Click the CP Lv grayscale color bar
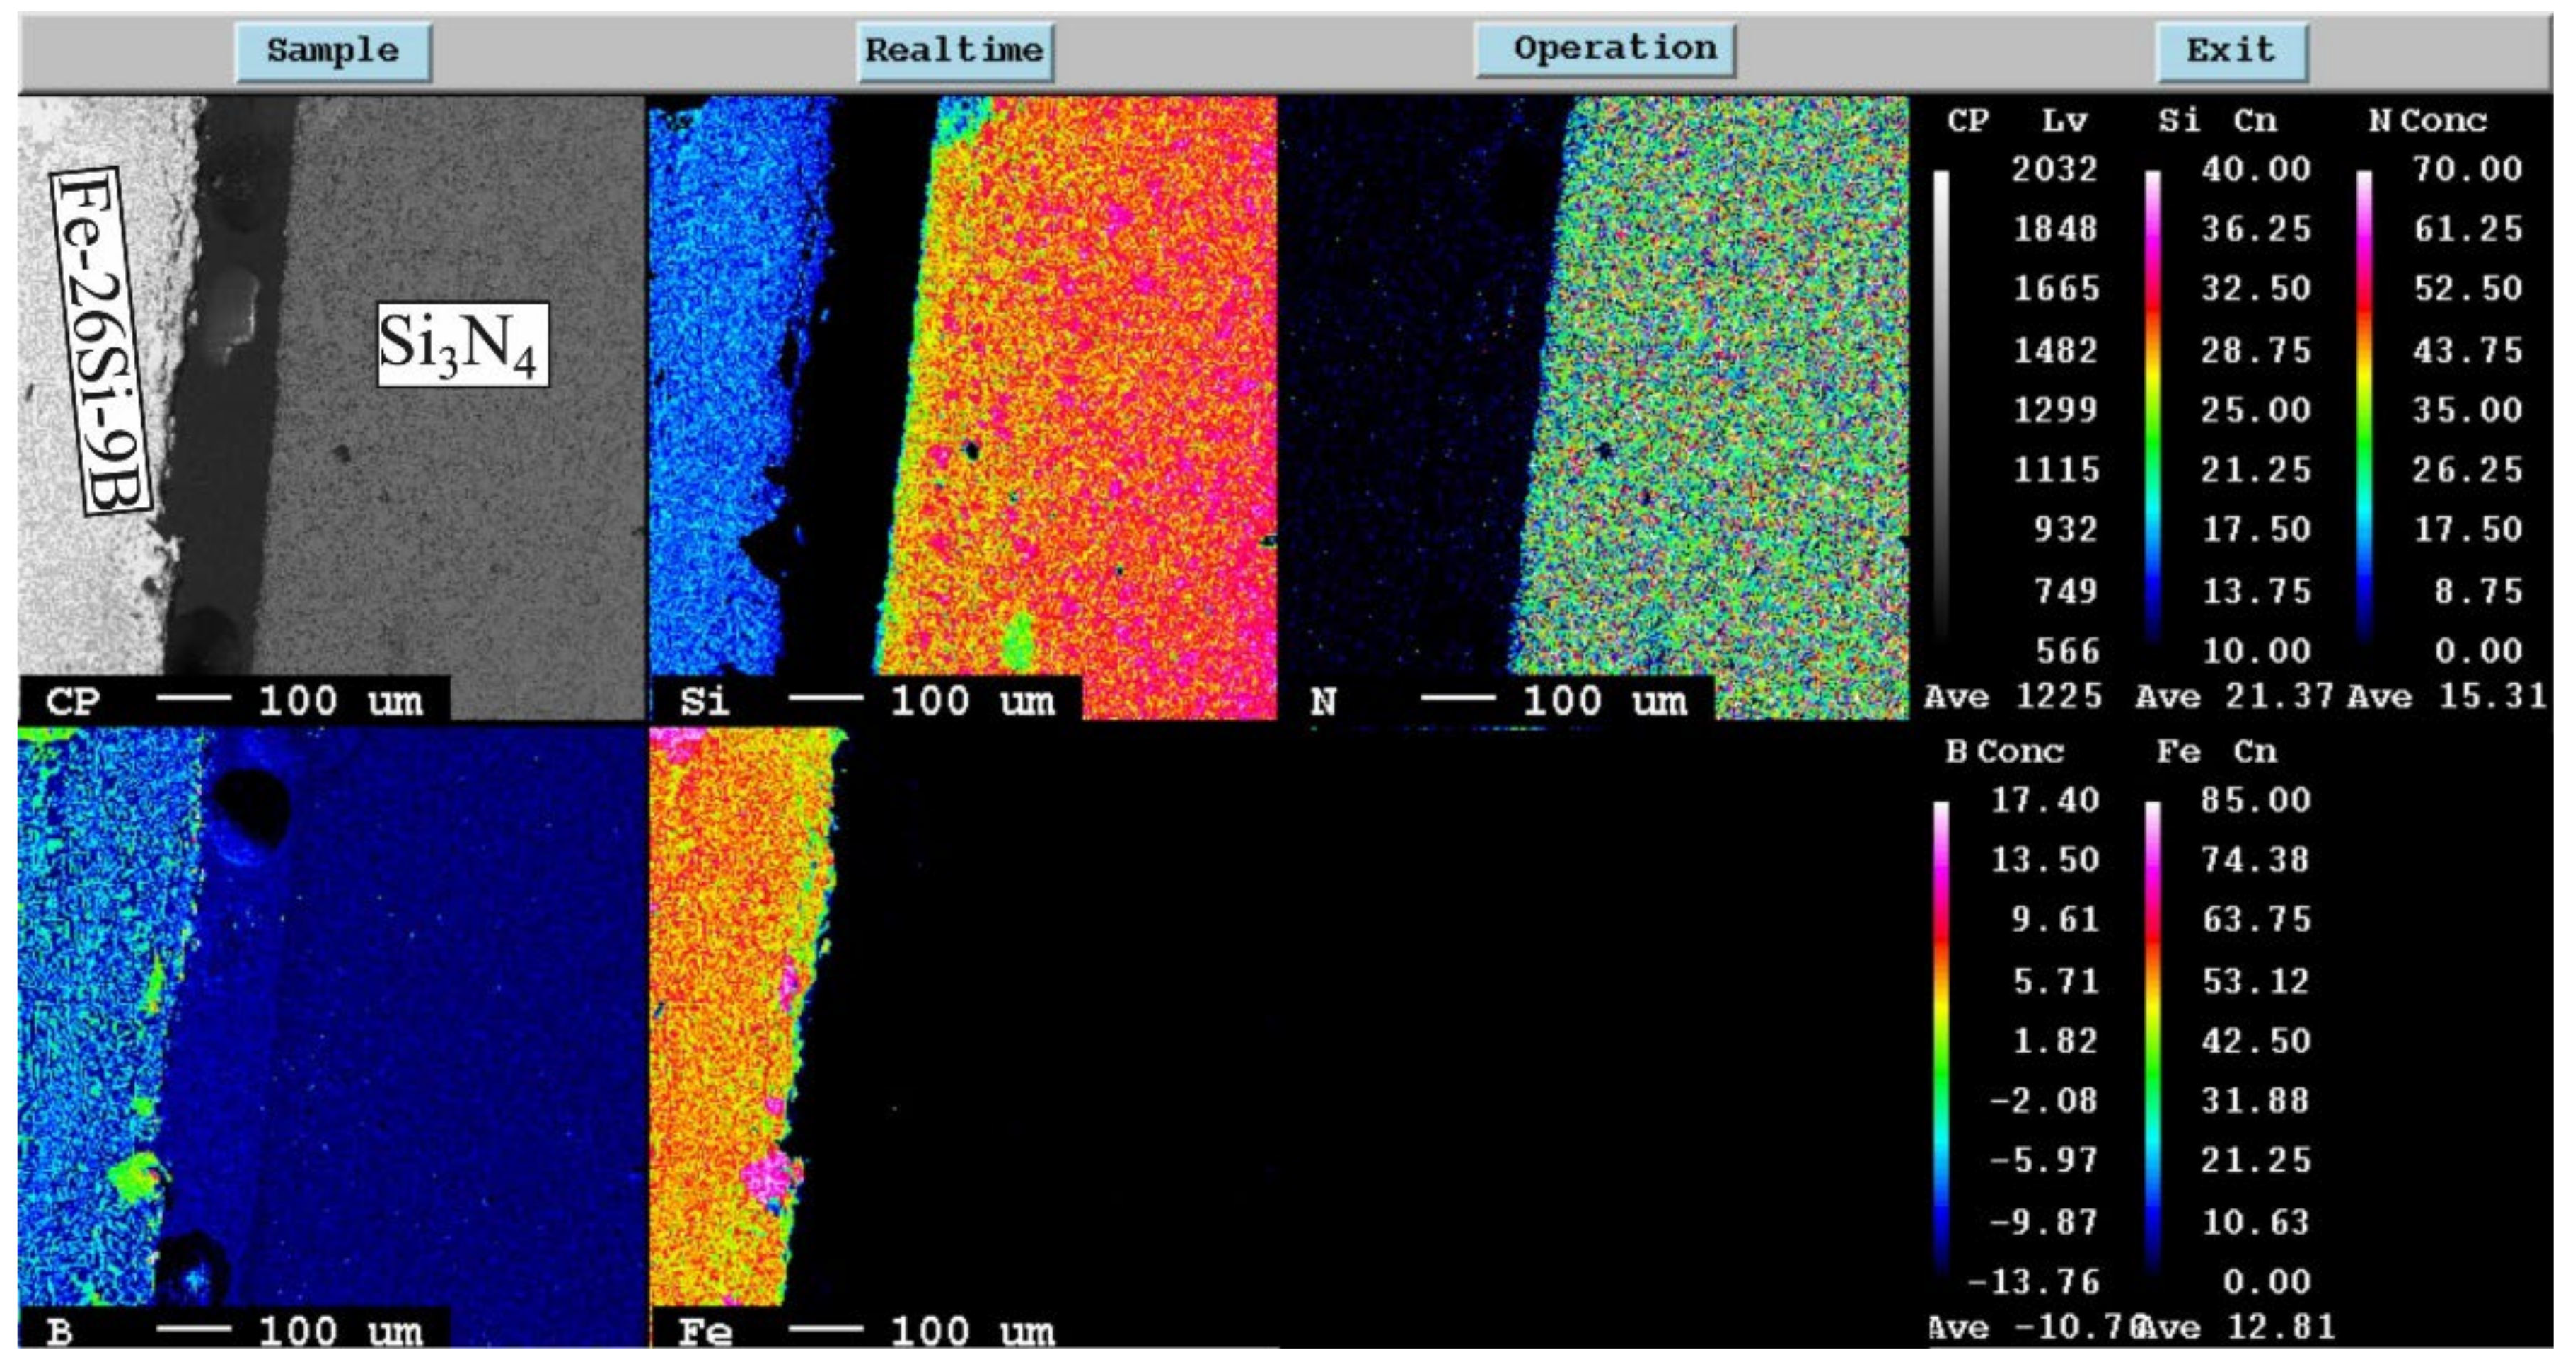The width and height of the screenshot is (2568, 1369). click(x=1941, y=404)
